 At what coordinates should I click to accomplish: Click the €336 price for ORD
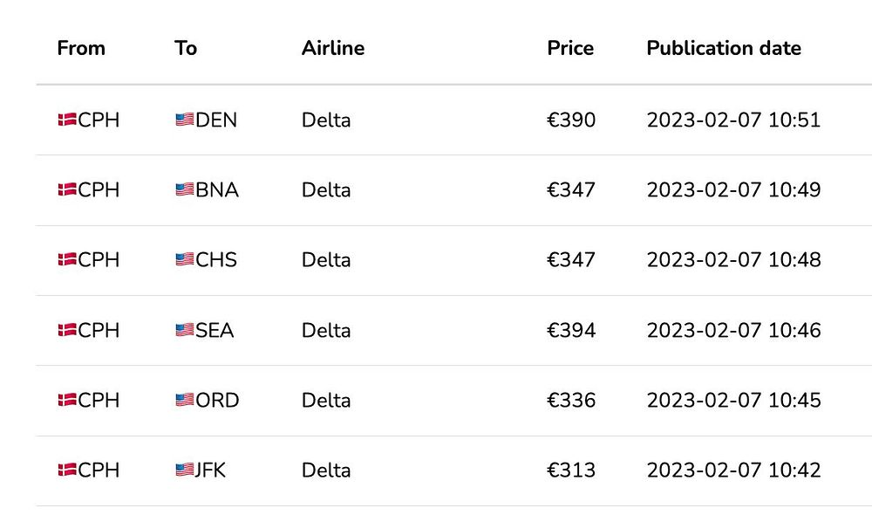(571, 400)
